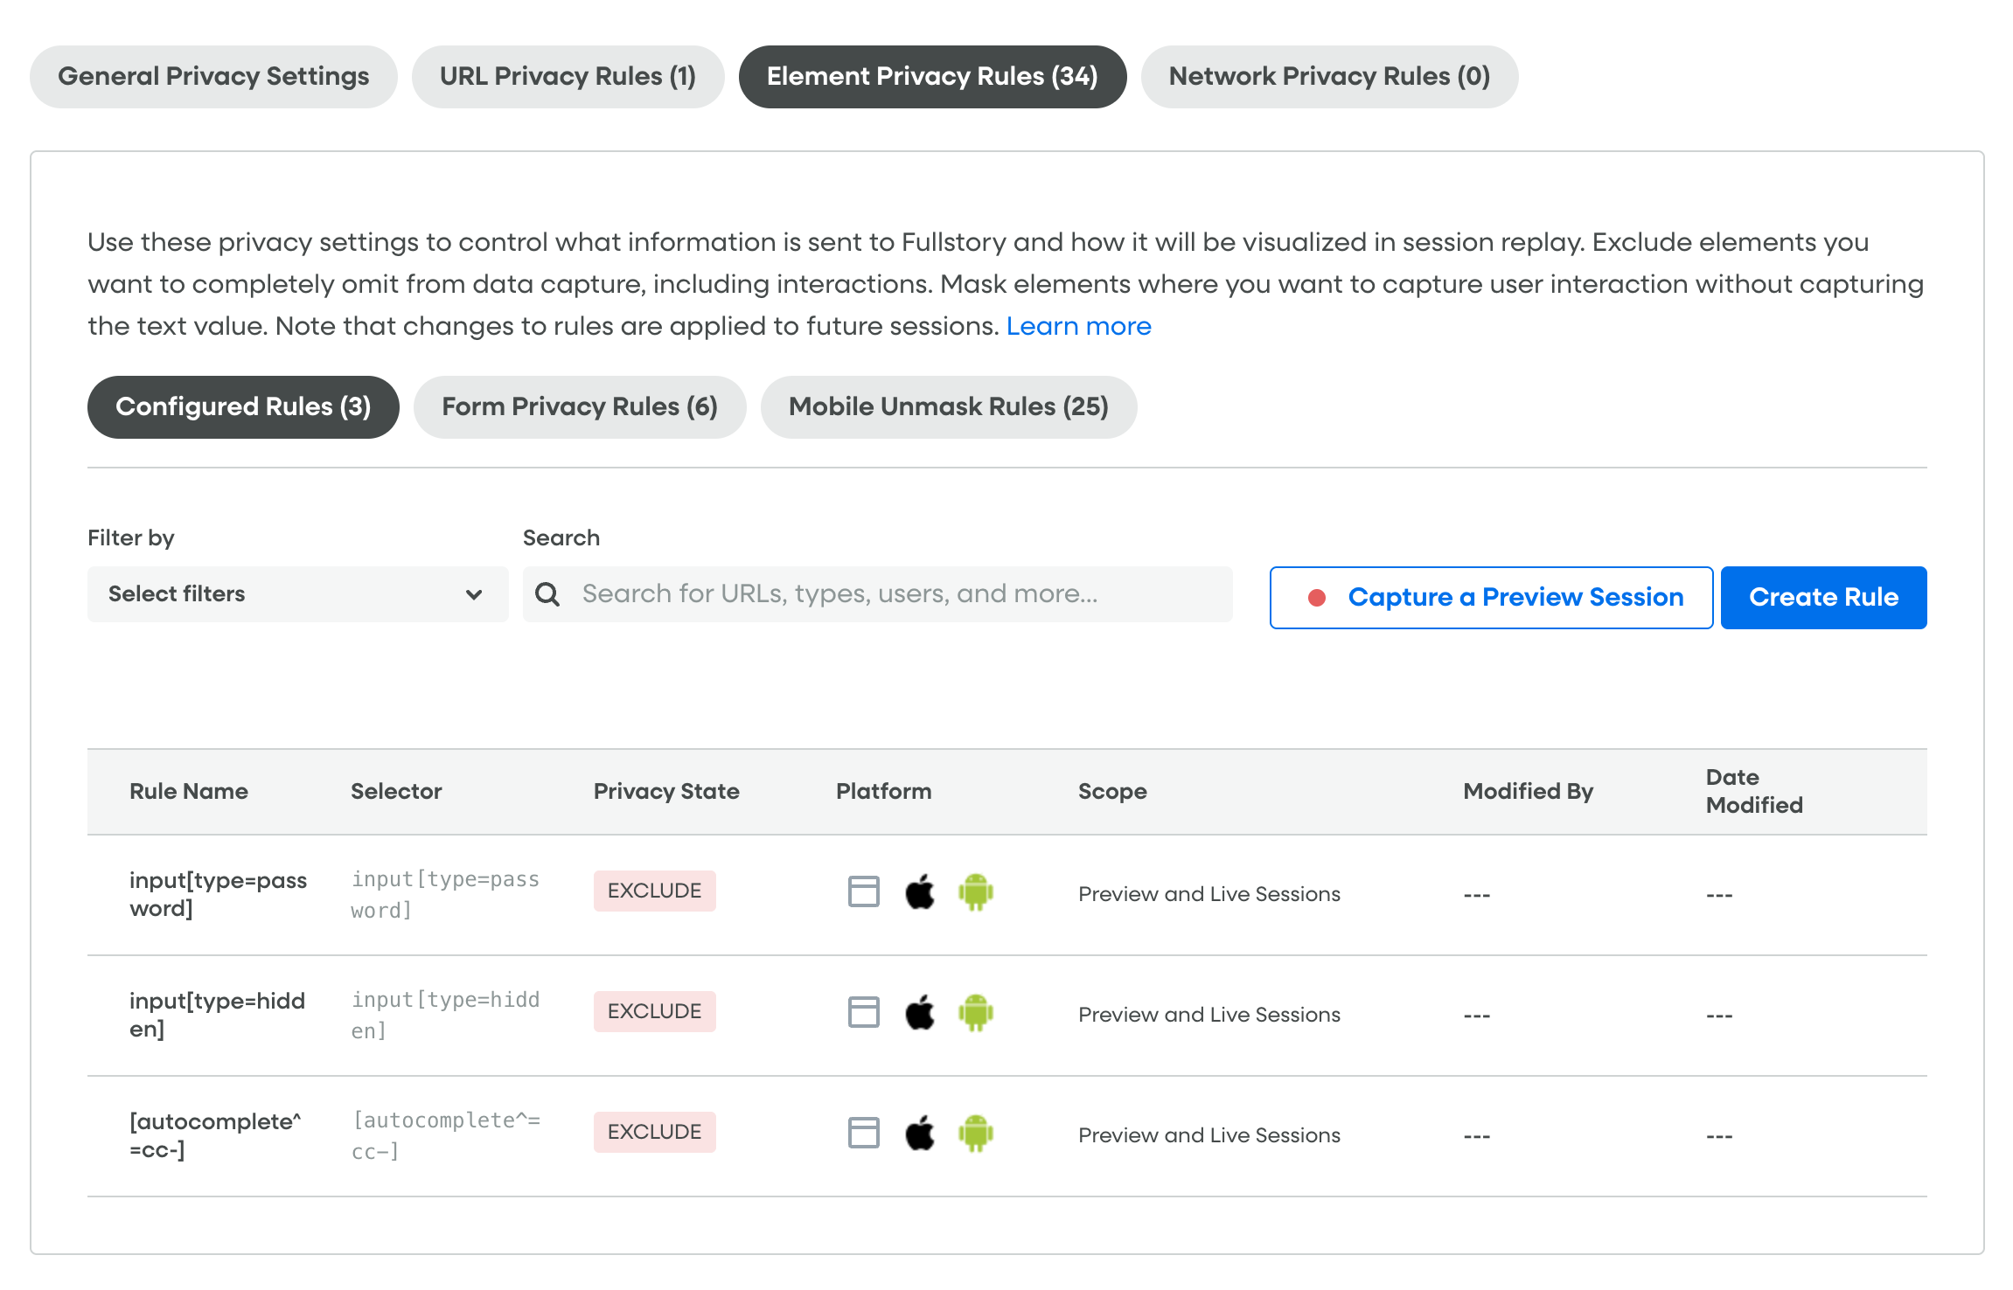Click Android icon in password rule row

975,892
